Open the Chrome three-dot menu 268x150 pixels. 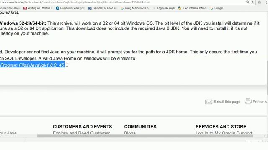click(x=266, y=2)
